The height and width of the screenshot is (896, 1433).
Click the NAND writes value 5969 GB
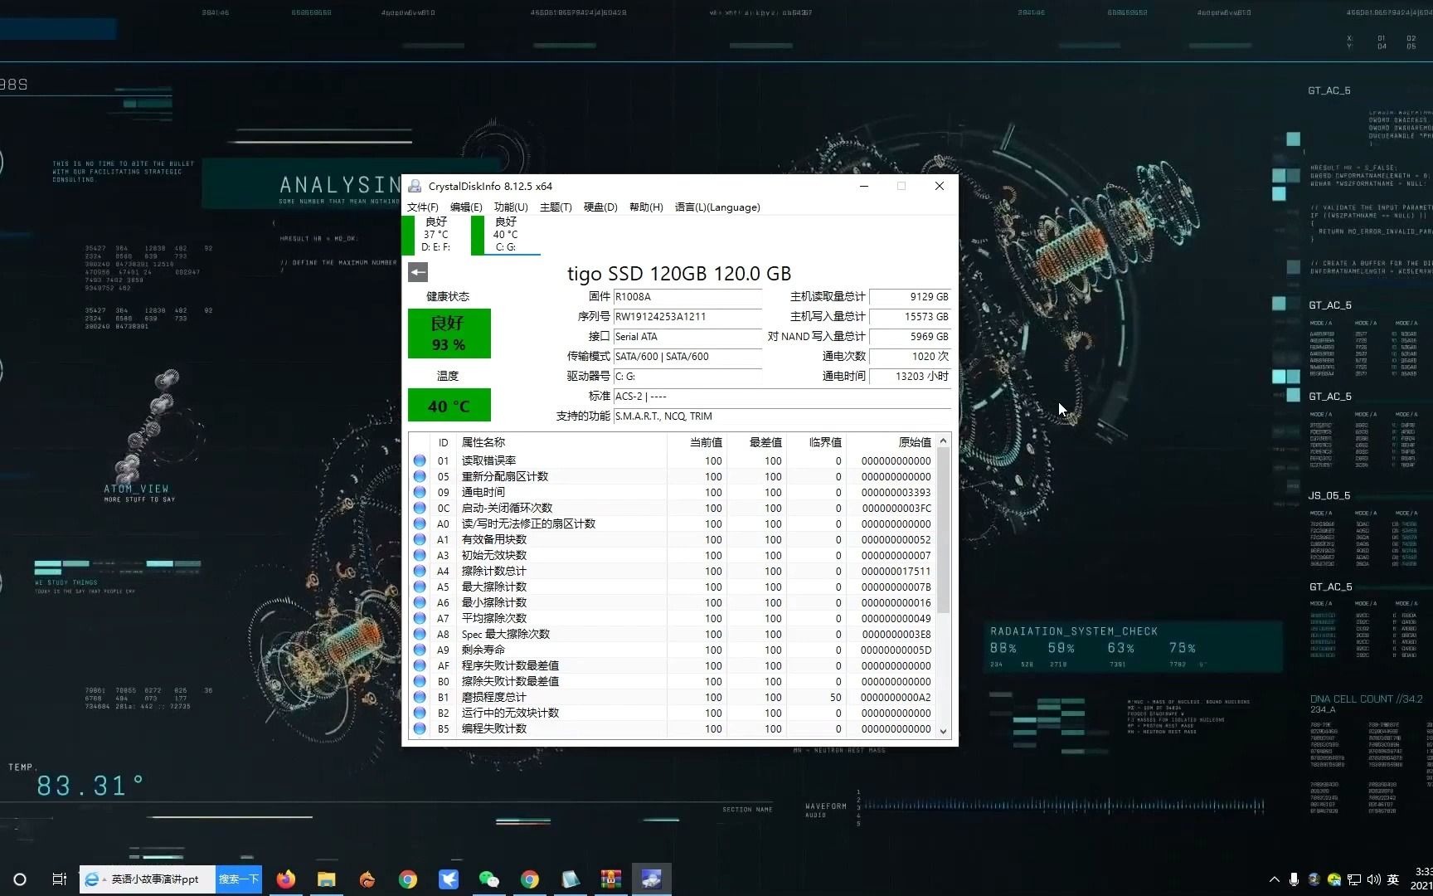tap(910, 337)
